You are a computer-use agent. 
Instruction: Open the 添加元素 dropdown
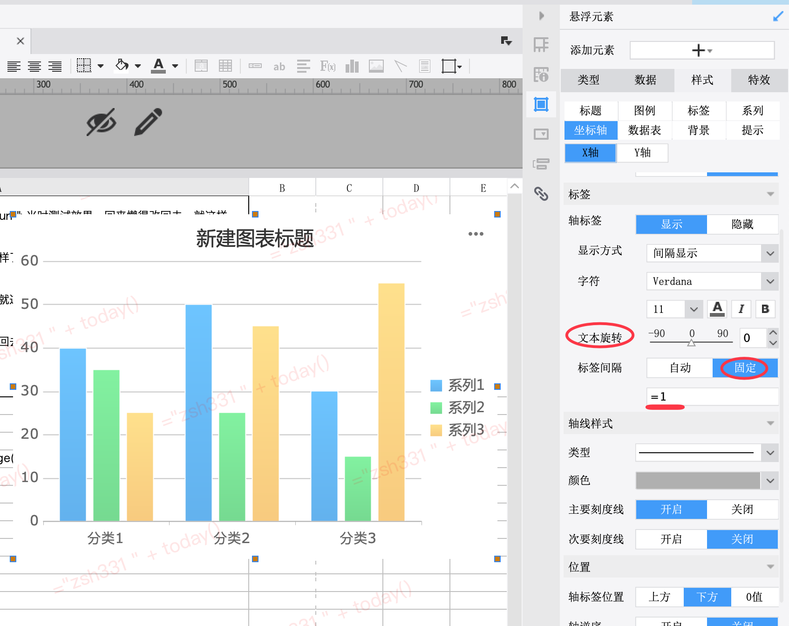[x=702, y=50]
